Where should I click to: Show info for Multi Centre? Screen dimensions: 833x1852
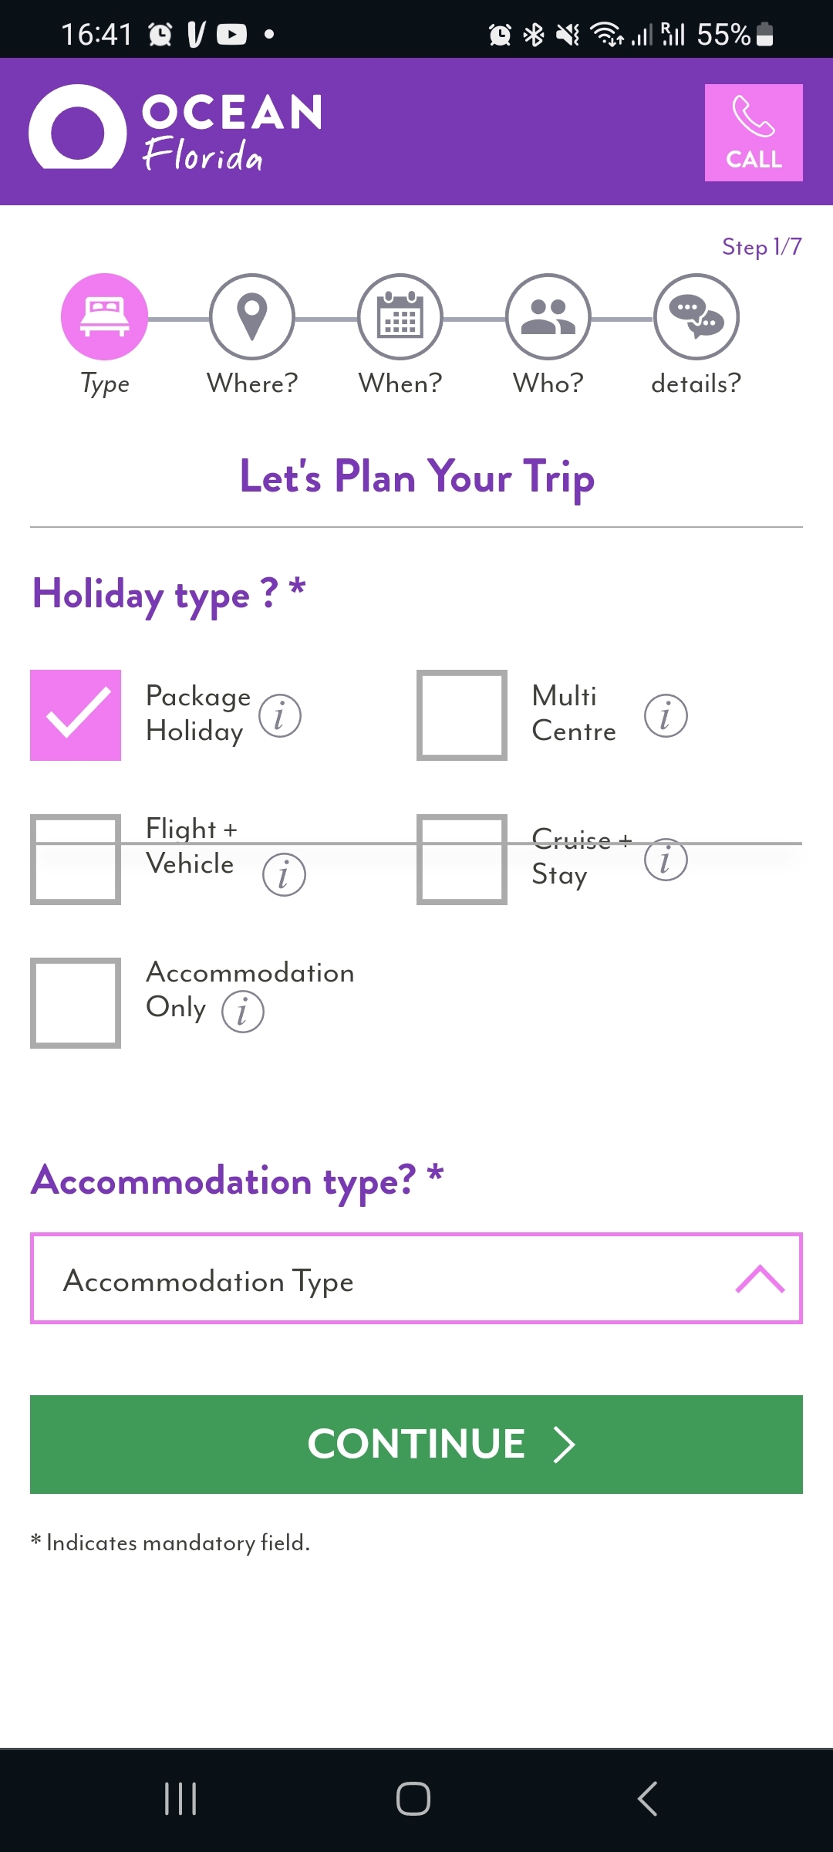[666, 716]
